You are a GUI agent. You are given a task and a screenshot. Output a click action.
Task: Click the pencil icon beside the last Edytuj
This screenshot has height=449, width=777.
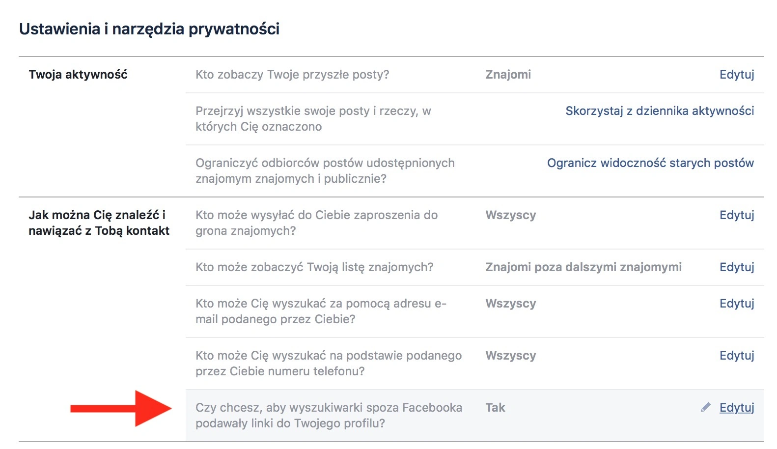[x=705, y=407]
